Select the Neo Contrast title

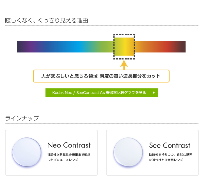pos(69,145)
